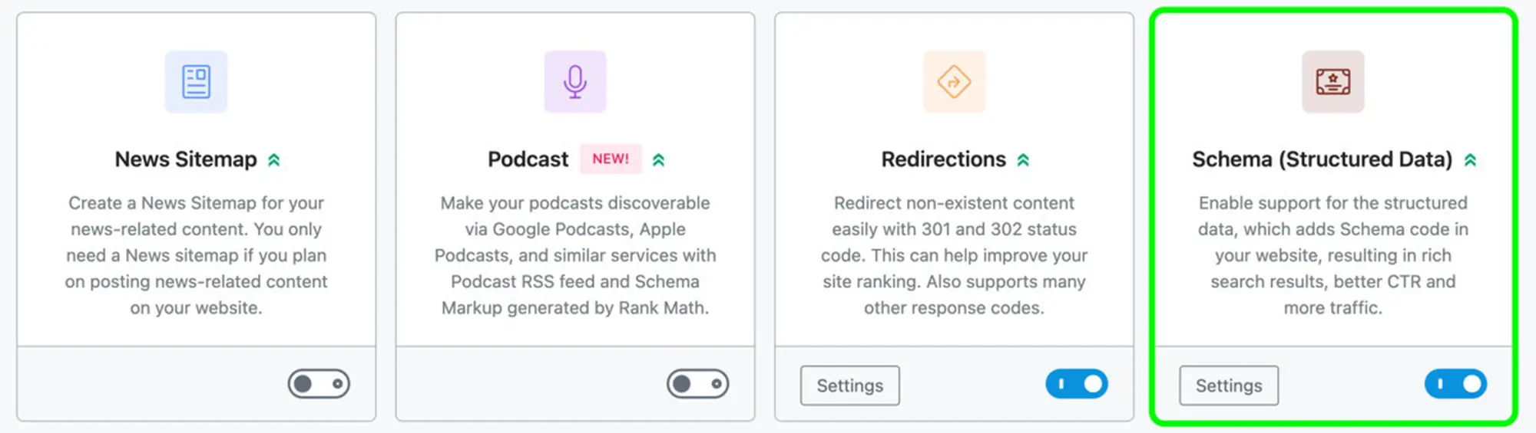
Task: Click the Redirections diamond arrow icon
Action: tap(954, 81)
